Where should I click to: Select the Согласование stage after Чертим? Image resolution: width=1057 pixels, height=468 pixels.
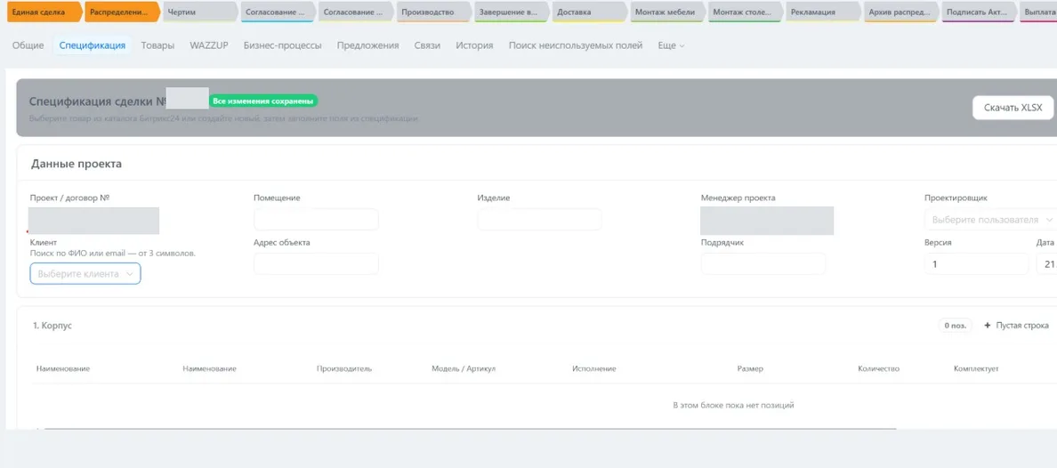click(278, 12)
